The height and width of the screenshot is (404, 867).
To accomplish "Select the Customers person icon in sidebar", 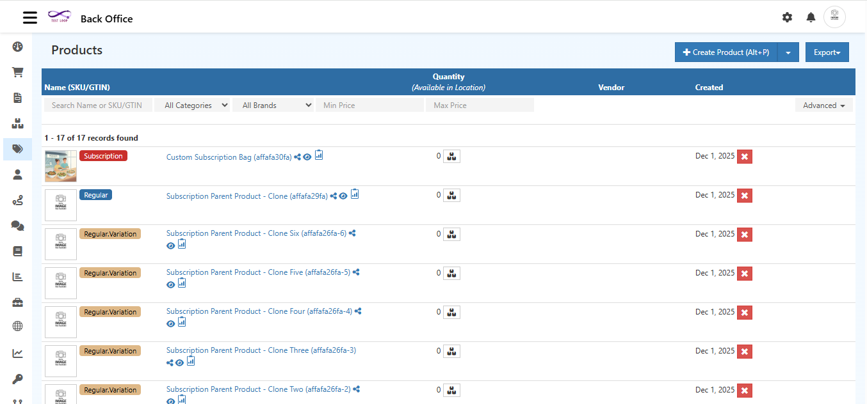I will [17, 174].
